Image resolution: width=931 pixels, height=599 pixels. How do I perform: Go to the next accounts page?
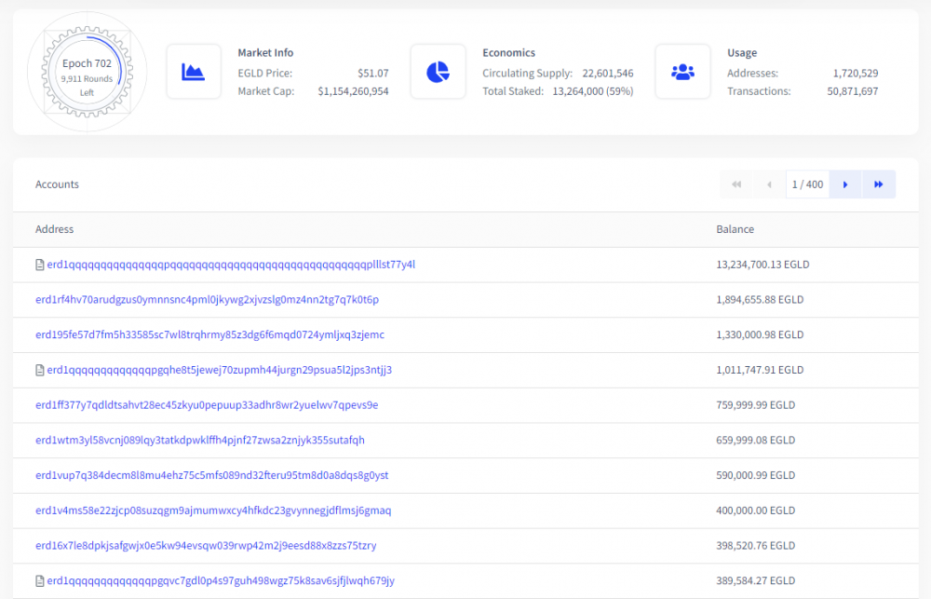845,184
